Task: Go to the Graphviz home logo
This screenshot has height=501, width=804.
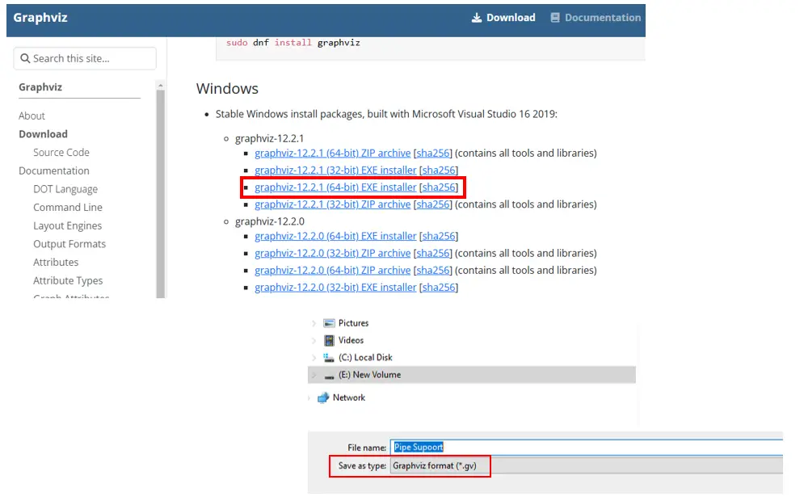Action: point(40,18)
